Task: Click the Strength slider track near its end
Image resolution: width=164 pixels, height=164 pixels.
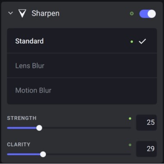Action: pyautogui.click(x=128, y=128)
